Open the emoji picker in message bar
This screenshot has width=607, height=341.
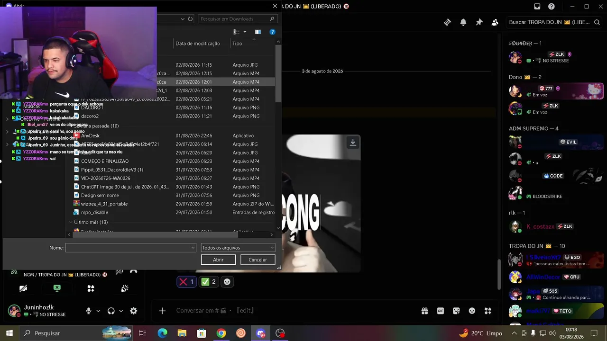coord(472,311)
